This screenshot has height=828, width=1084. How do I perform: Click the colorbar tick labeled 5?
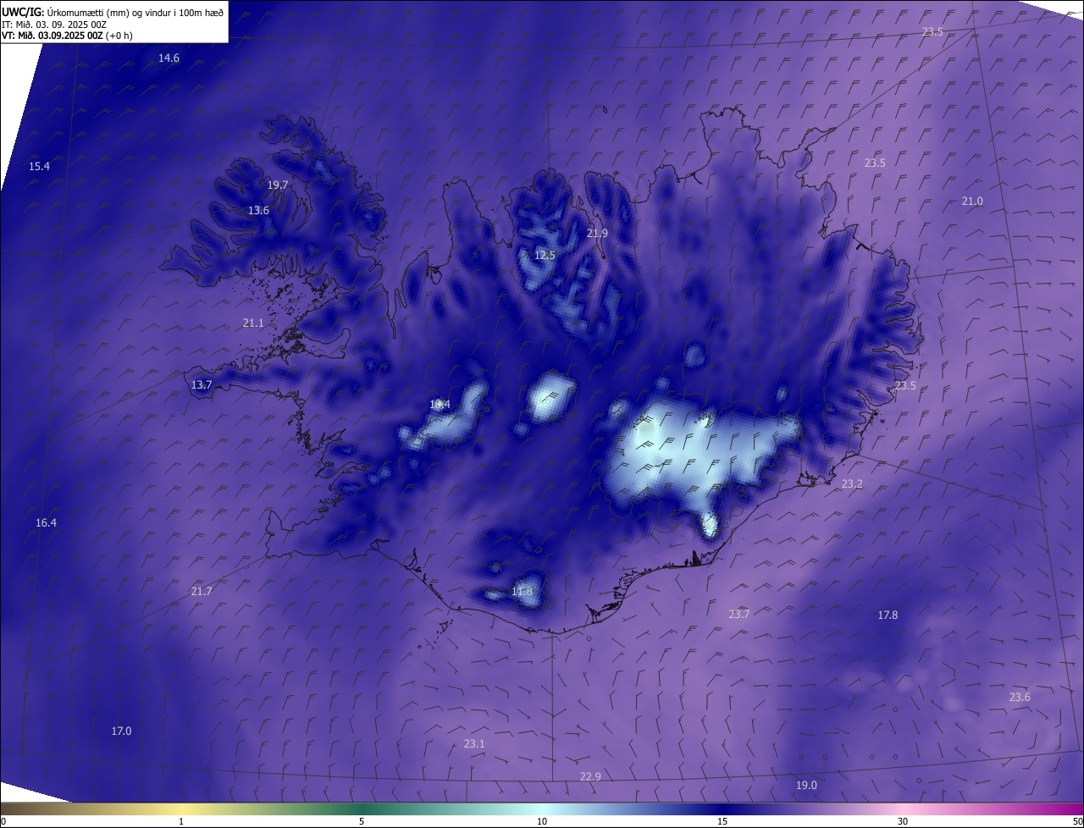[x=362, y=821]
